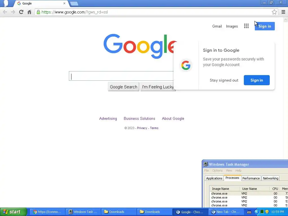This screenshot has height=216, width=288.
Task: Switch to Task Manager Performance tab
Action: click(x=251, y=178)
